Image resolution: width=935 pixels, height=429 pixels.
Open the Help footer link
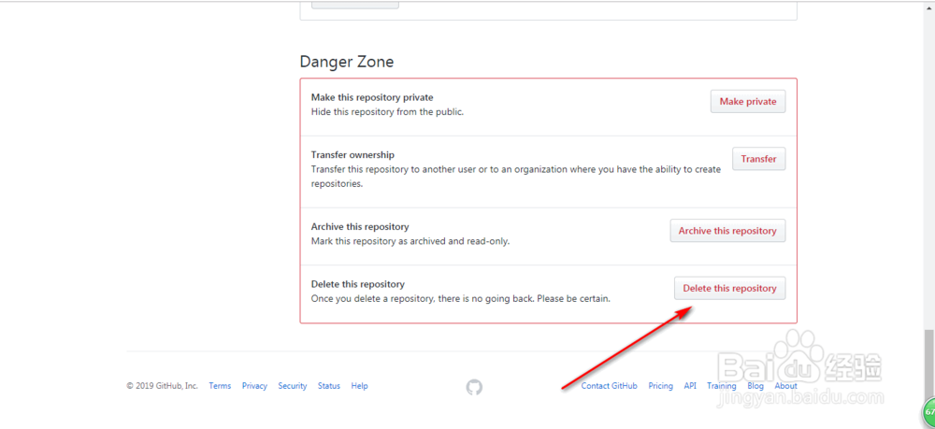tap(360, 386)
